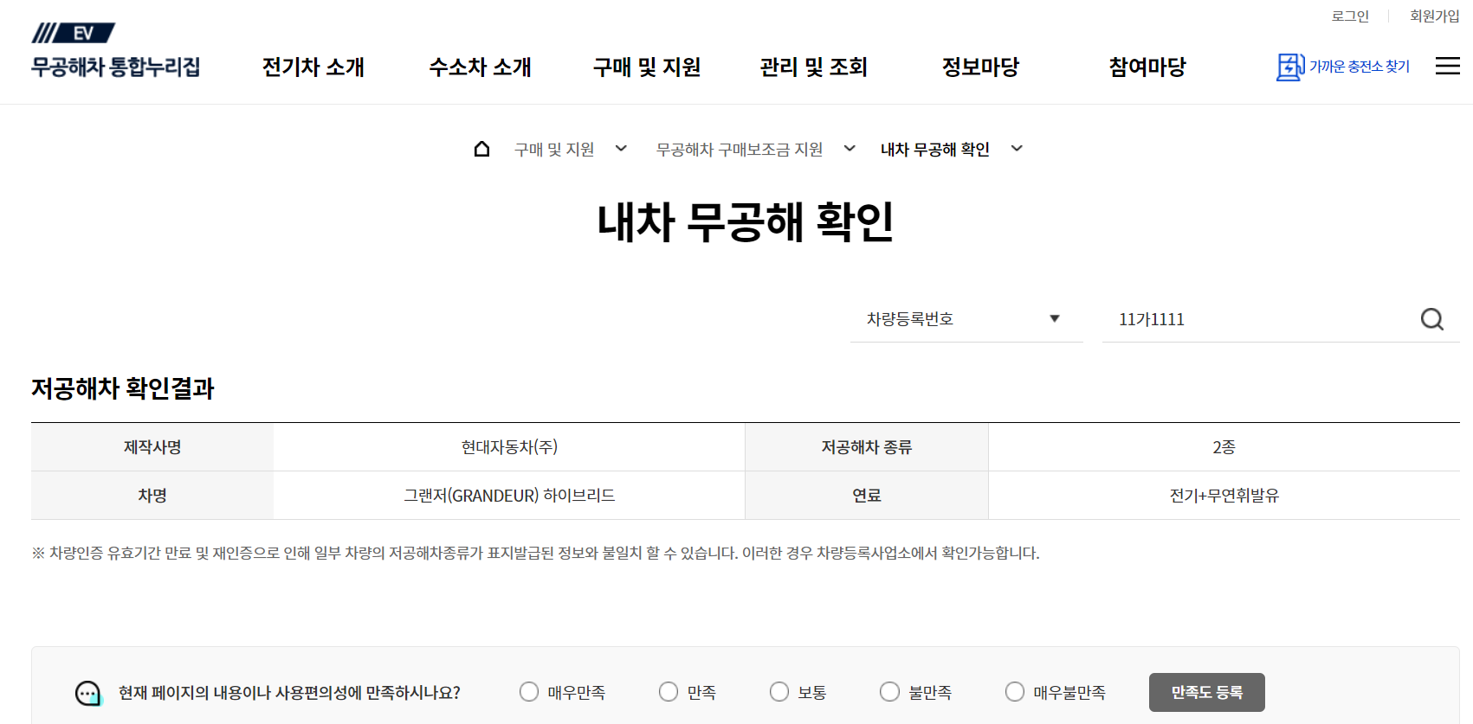Viewport: 1473px width, 724px height.
Task: Click the 로그인 link
Action: click(1350, 16)
